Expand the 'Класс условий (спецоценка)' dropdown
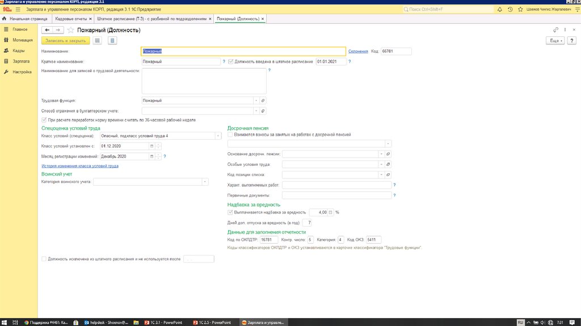581x326 pixels. pos(218,136)
